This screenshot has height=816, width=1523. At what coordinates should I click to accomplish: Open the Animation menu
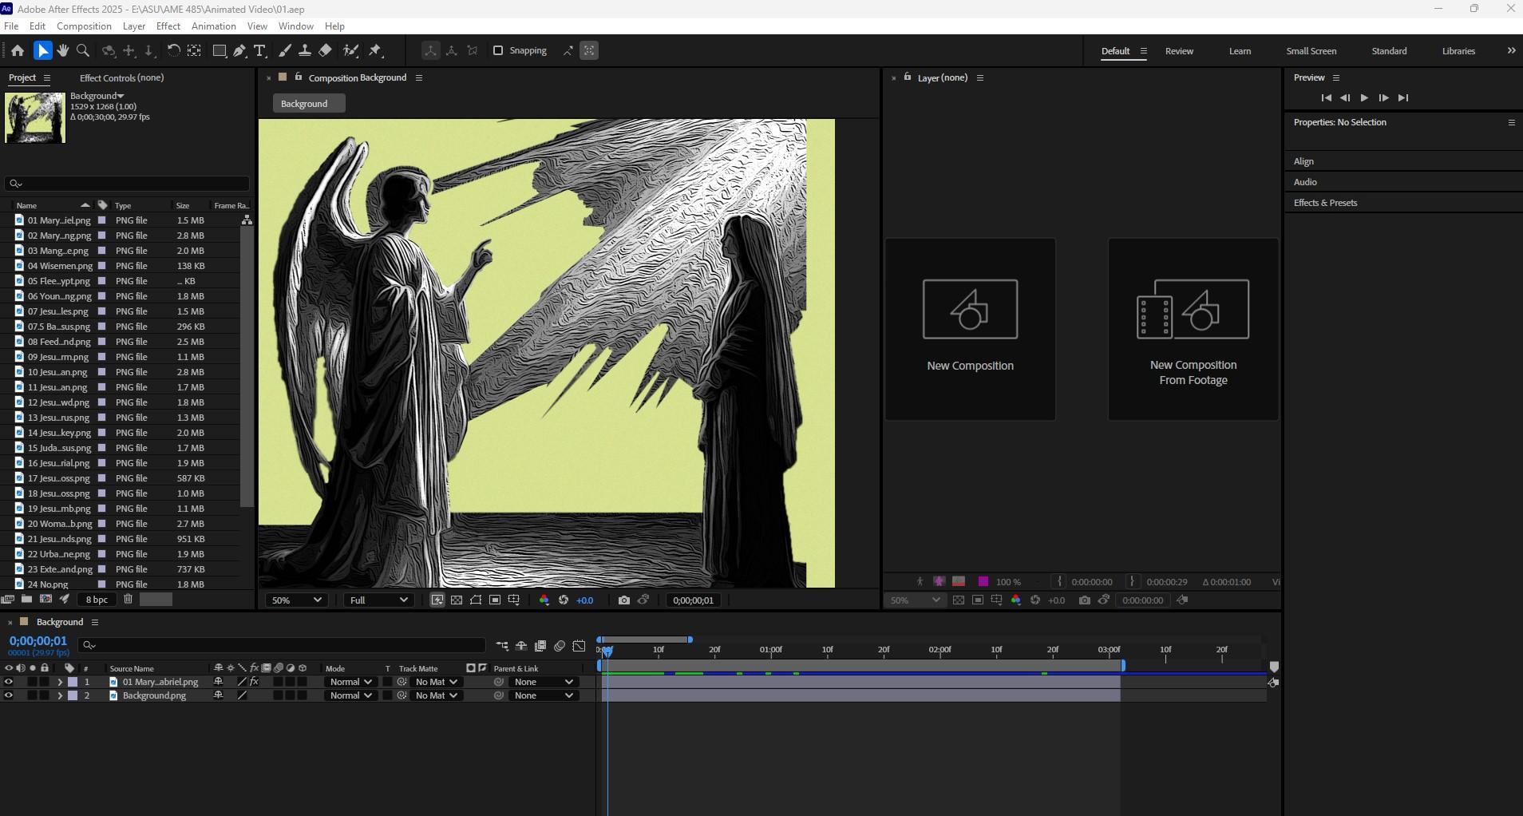pos(214,26)
